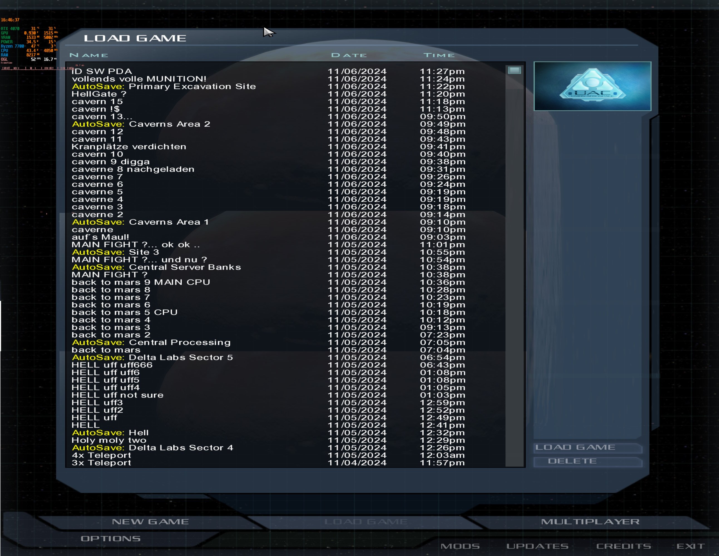The width and height of the screenshot is (719, 556).
Task: Sort saves by Name column header
Action: pyautogui.click(x=88, y=55)
